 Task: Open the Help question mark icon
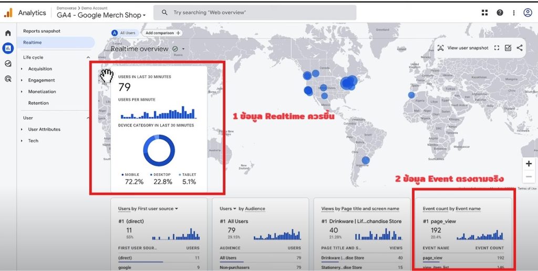pyautogui.click(x=500, y=13)
